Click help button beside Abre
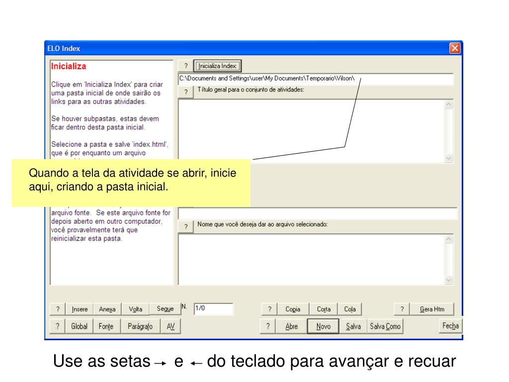The image size is (509, 382). (268, 326)
